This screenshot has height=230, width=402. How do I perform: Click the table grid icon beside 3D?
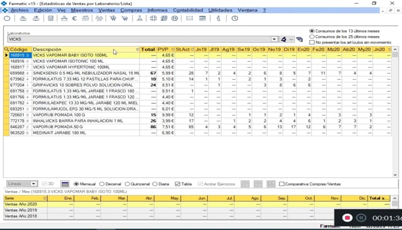click(x=65, y=184)
